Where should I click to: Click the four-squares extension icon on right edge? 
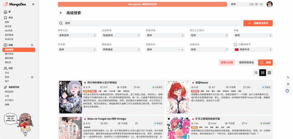(x=288, y=84)
